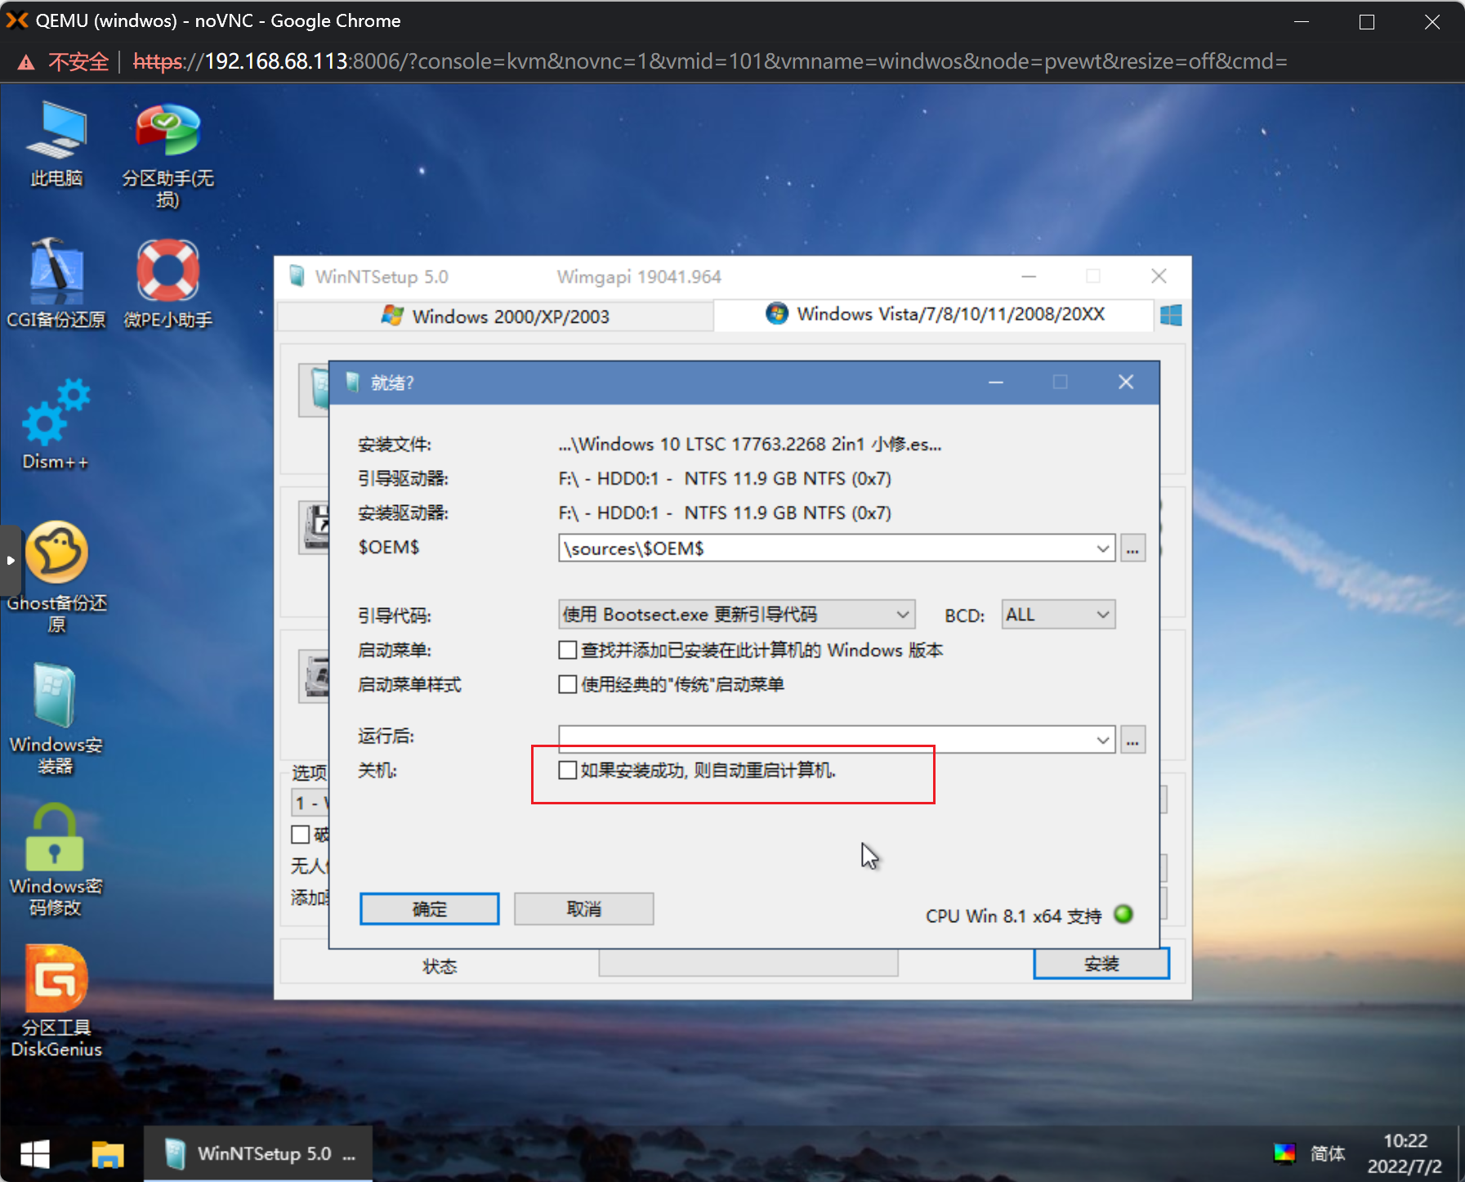
Task: Click the browse button next to 运行后
Action: pos(1132,740)
